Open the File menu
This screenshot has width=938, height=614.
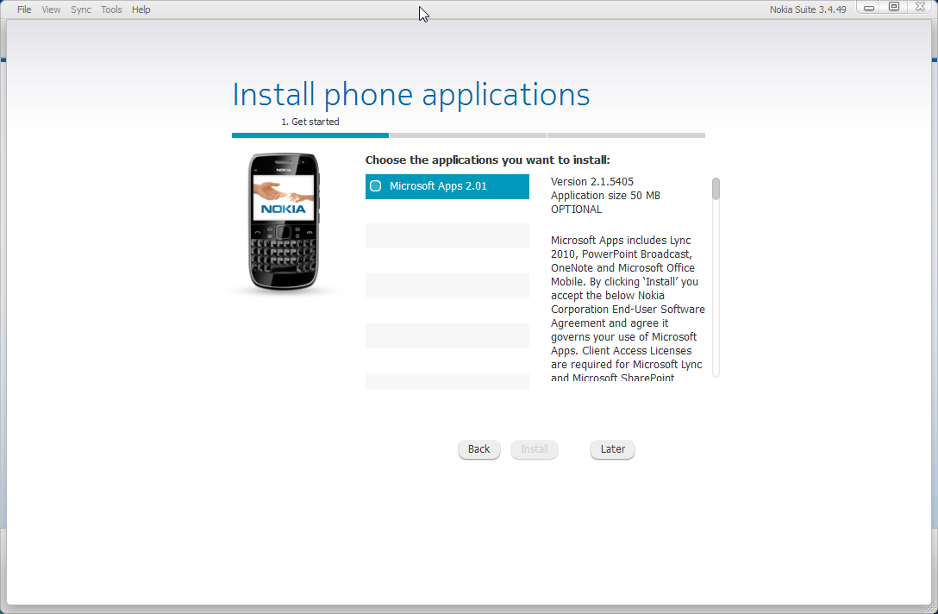coord(23,9)
